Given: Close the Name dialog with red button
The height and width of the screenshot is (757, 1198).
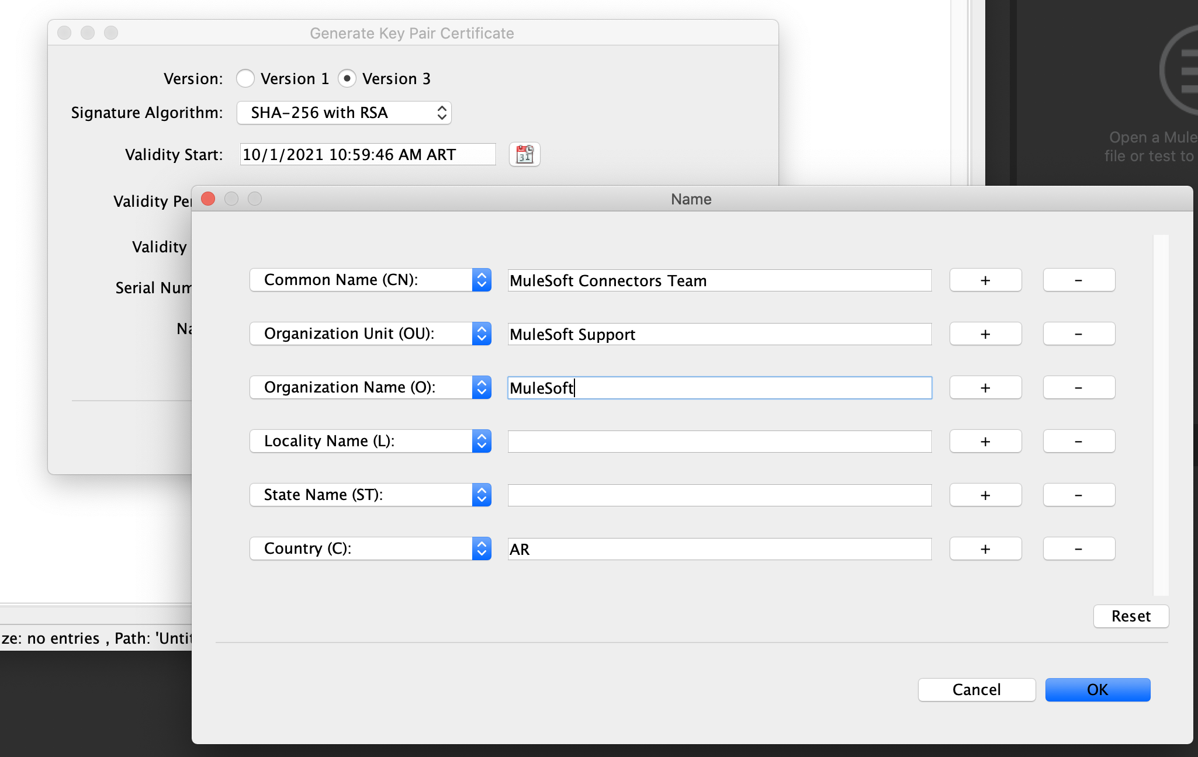Looking at the screenshot, I should pos(208,199).
